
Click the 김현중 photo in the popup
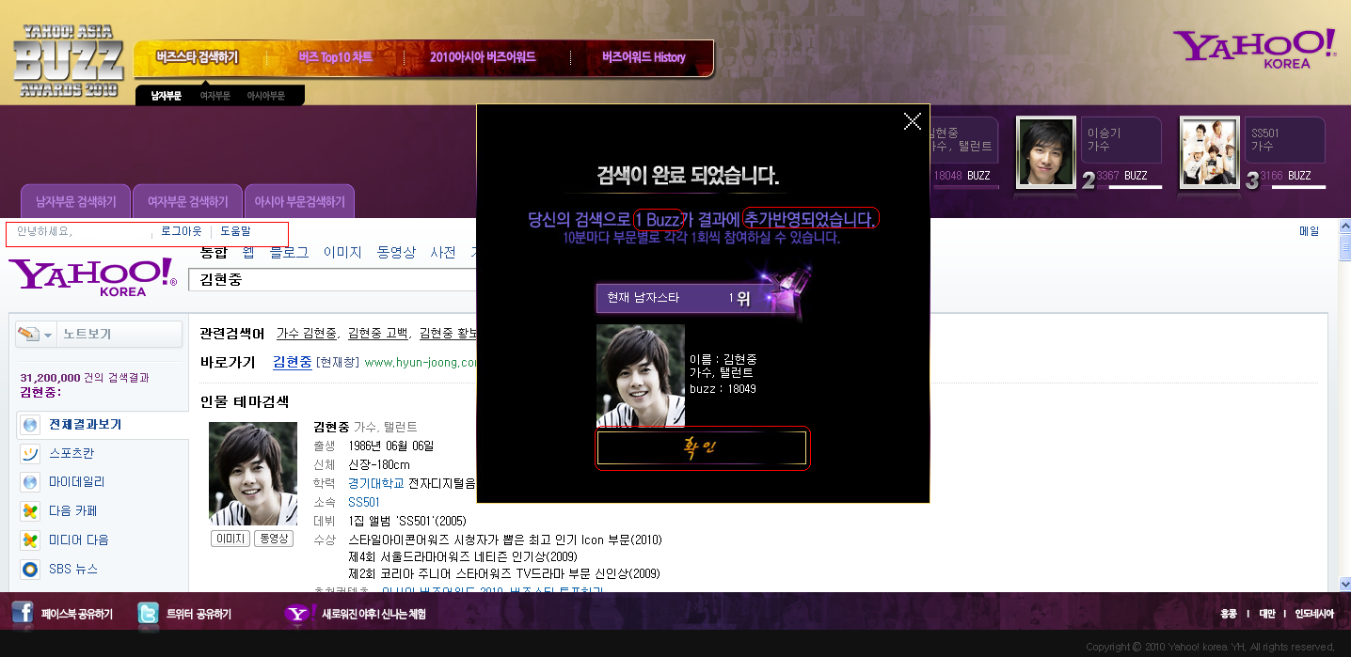click(x=641, y=376)
